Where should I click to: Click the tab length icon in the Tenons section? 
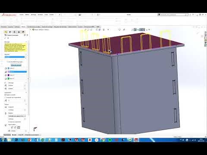click(6, 107)
